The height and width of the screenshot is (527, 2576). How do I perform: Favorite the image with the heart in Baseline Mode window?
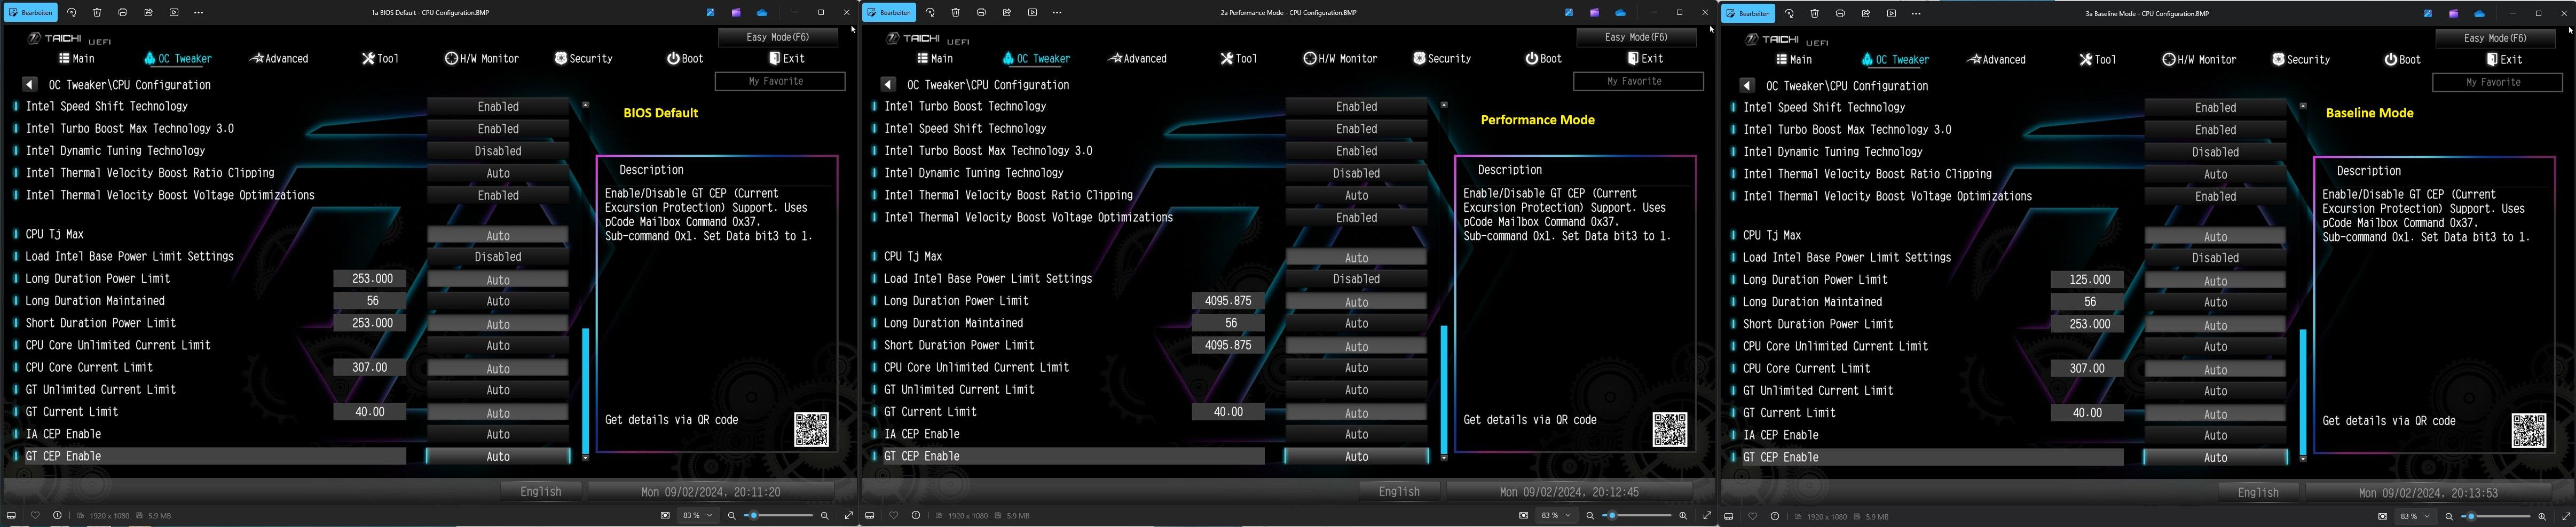pyautogui.click(x=1752, y=516)
